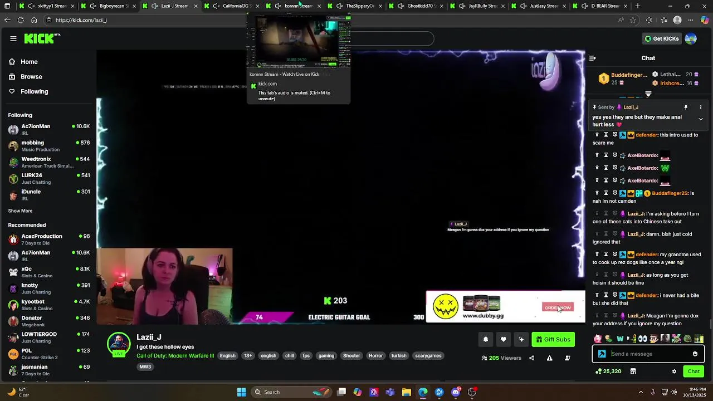The height and width of the screenshot is (401, 713).
Task: Select the MW3 tag
Action: (145, 367)
